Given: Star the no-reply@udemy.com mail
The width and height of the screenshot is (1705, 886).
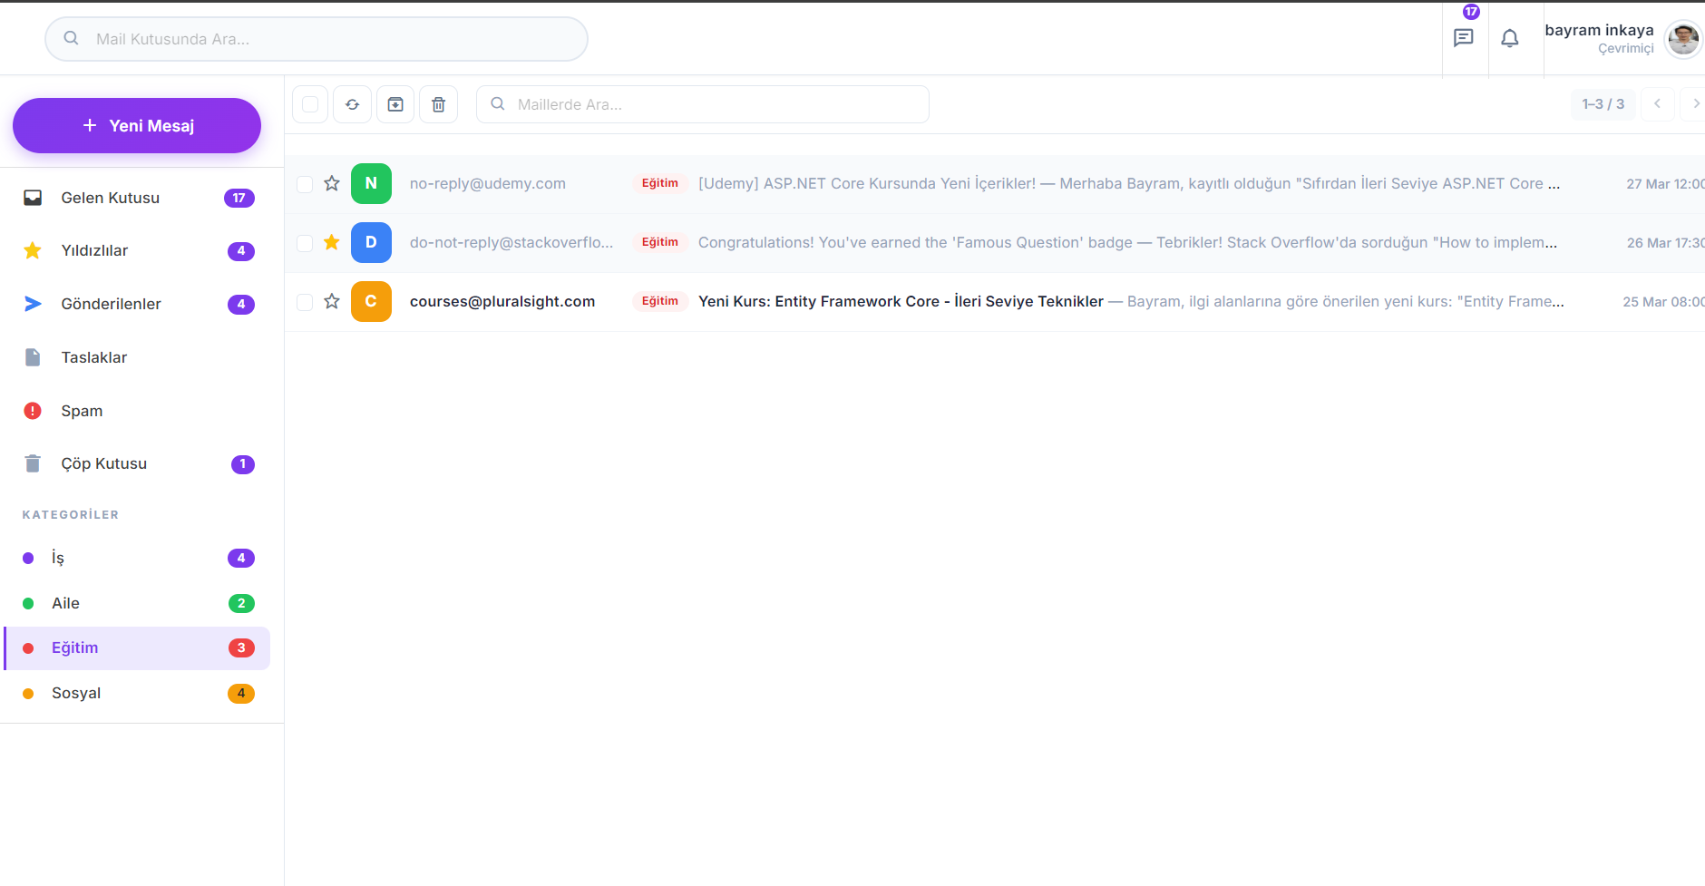Looking at the screenshot, I should (x=332, y=183).
